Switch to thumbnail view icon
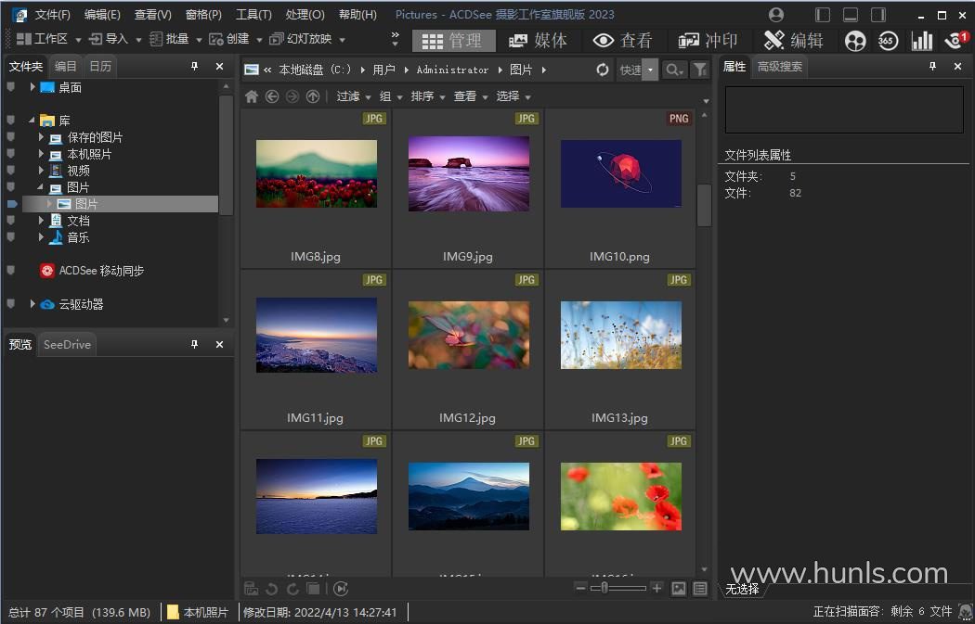 [679, 589]
